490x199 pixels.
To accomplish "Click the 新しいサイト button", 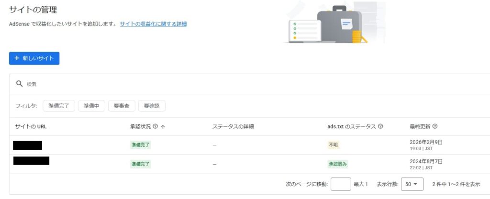I will pos(34,58).
